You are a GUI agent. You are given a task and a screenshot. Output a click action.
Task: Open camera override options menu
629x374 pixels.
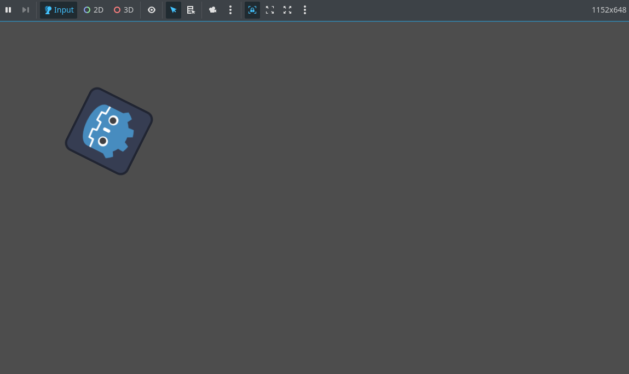coord(230,10)
